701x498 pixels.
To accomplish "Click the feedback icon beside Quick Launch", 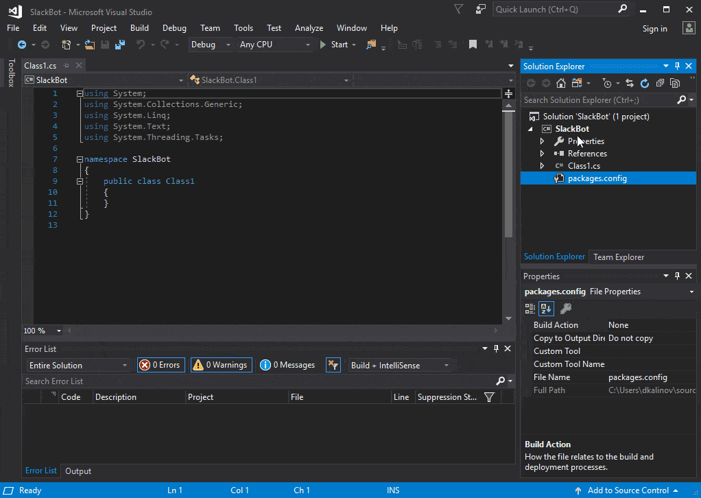I will pos(481,9).
